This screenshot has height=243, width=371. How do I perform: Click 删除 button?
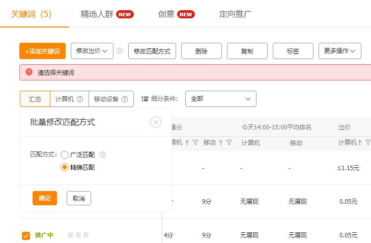click(202, 51)
